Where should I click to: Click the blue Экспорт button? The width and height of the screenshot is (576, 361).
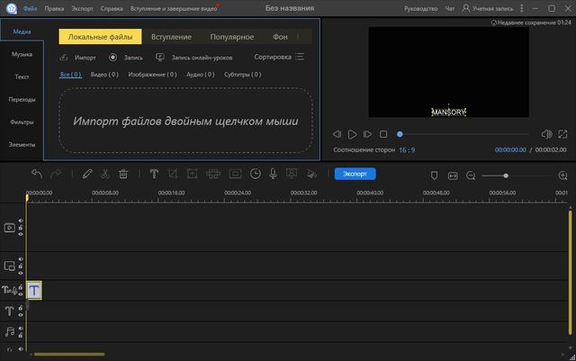pyautogui.click(x=355, y=174)
